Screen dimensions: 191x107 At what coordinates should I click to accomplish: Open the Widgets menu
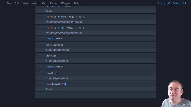(x=66, y=3)
